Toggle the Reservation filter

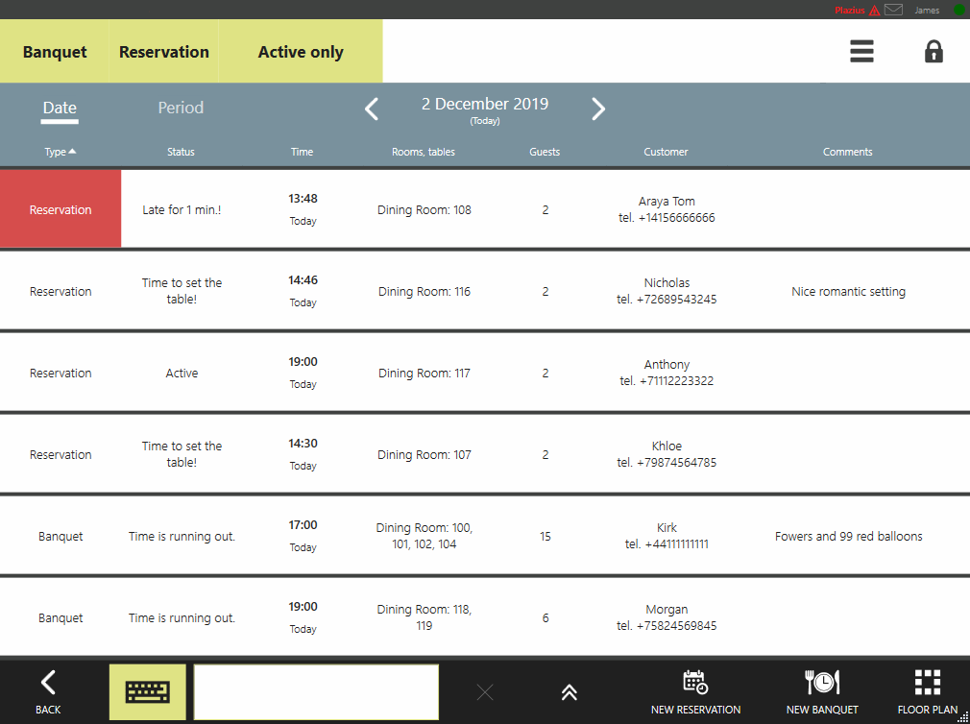[164, 52]
